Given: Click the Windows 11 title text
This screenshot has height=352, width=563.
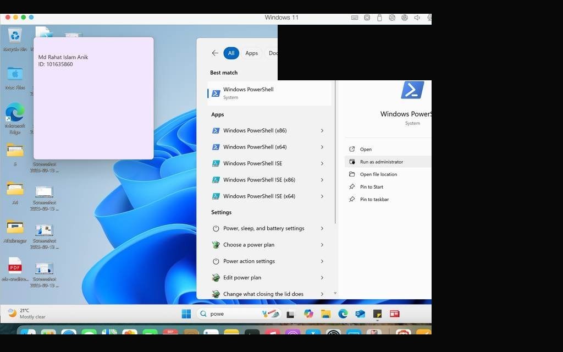Looking at the screenshot, I should click(x=281, y=17).
